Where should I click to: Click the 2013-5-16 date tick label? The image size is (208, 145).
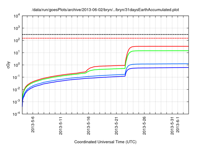[x=88, y=126]
